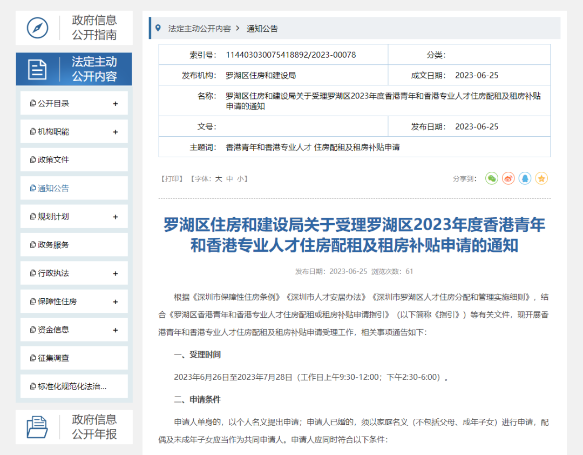The image size is (583, 455).
Task: Click the small page icon before 政策文件
Action: (x=33, y=160)
